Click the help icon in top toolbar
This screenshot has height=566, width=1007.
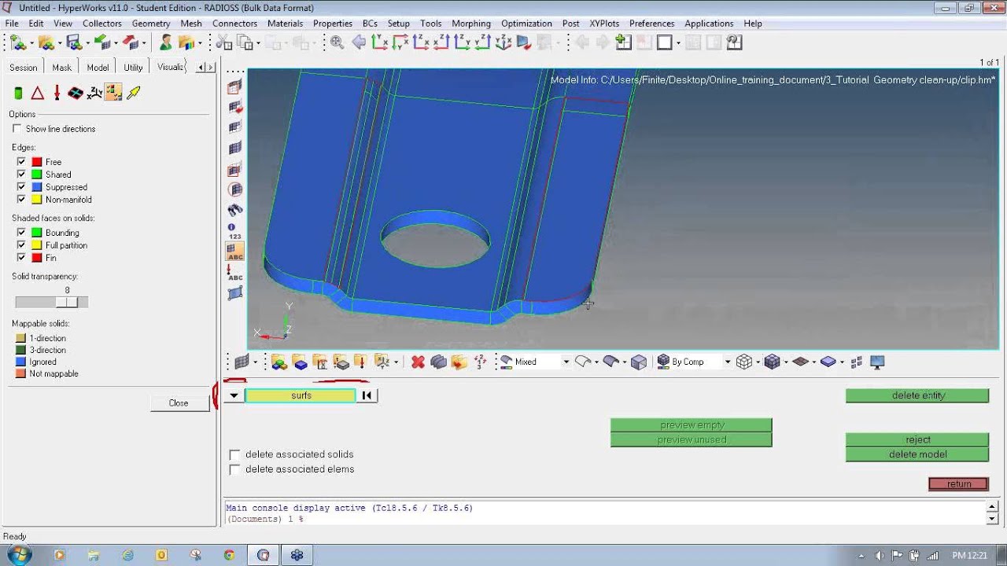(x=735, y=42)
